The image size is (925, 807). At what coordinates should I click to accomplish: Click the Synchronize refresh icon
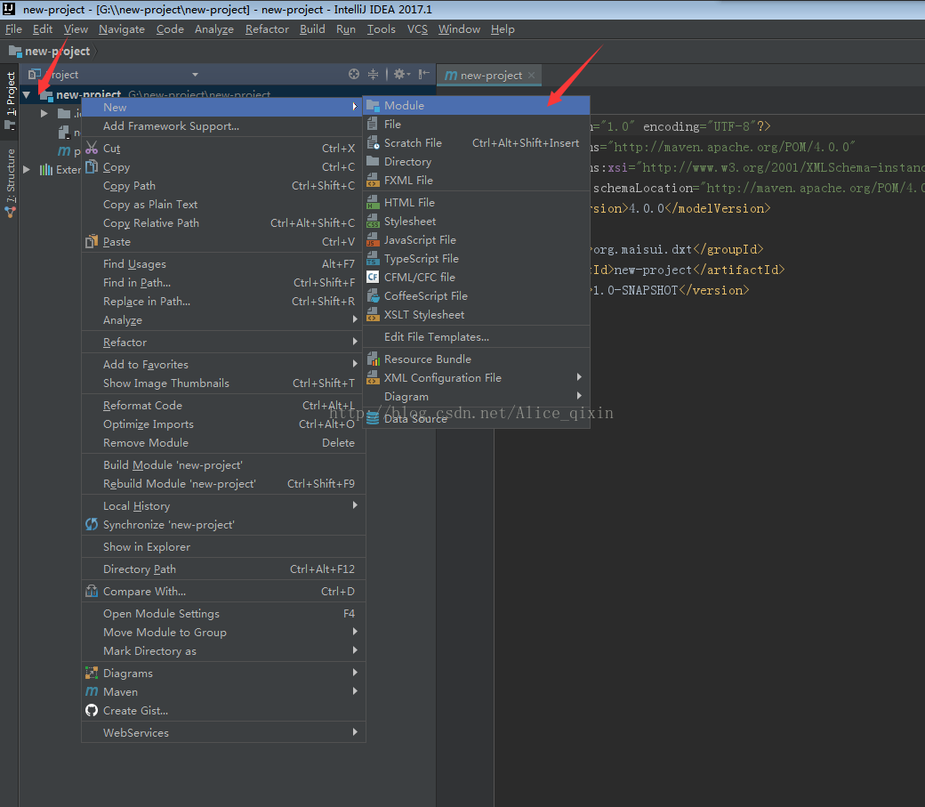pos(92,524)
